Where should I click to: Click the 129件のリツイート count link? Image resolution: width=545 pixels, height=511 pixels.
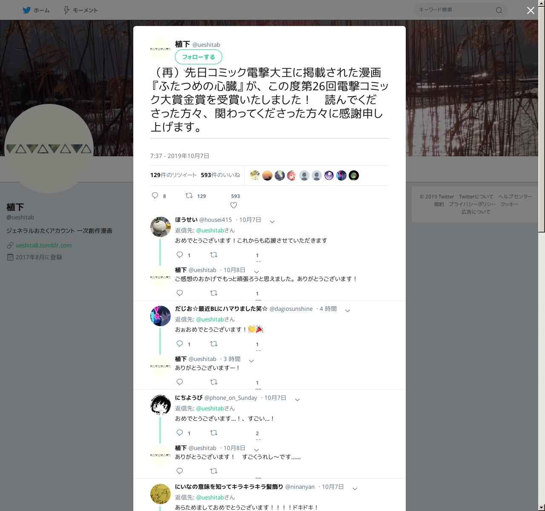[x=173, y=175]
